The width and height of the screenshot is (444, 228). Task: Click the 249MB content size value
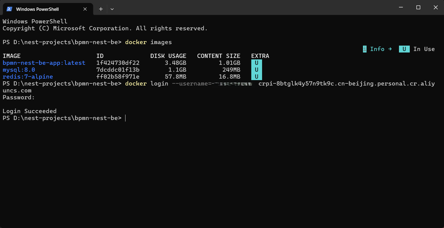pyautogui.click(x=231, y=70)
